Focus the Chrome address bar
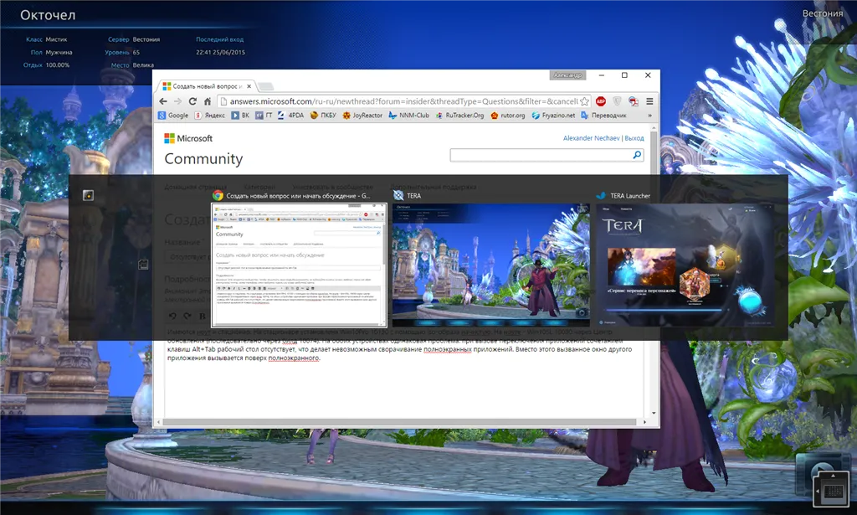Image resolution: width=857 pixels, height=515 pixels. pos(403,101)
